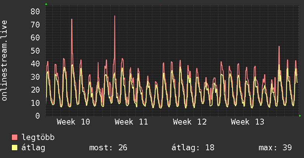This screenshot has height=158, width=304.
Task: Click the max: 39 value
Action: (x=275, y=148)
